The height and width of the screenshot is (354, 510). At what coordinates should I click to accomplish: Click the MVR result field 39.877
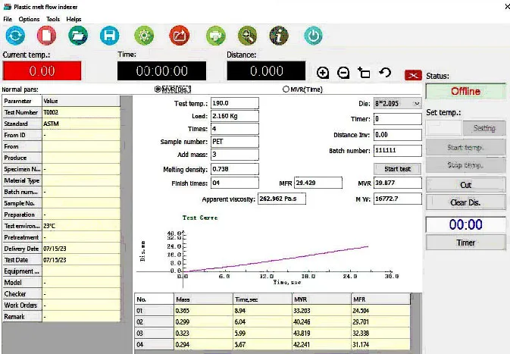(398, 183)
